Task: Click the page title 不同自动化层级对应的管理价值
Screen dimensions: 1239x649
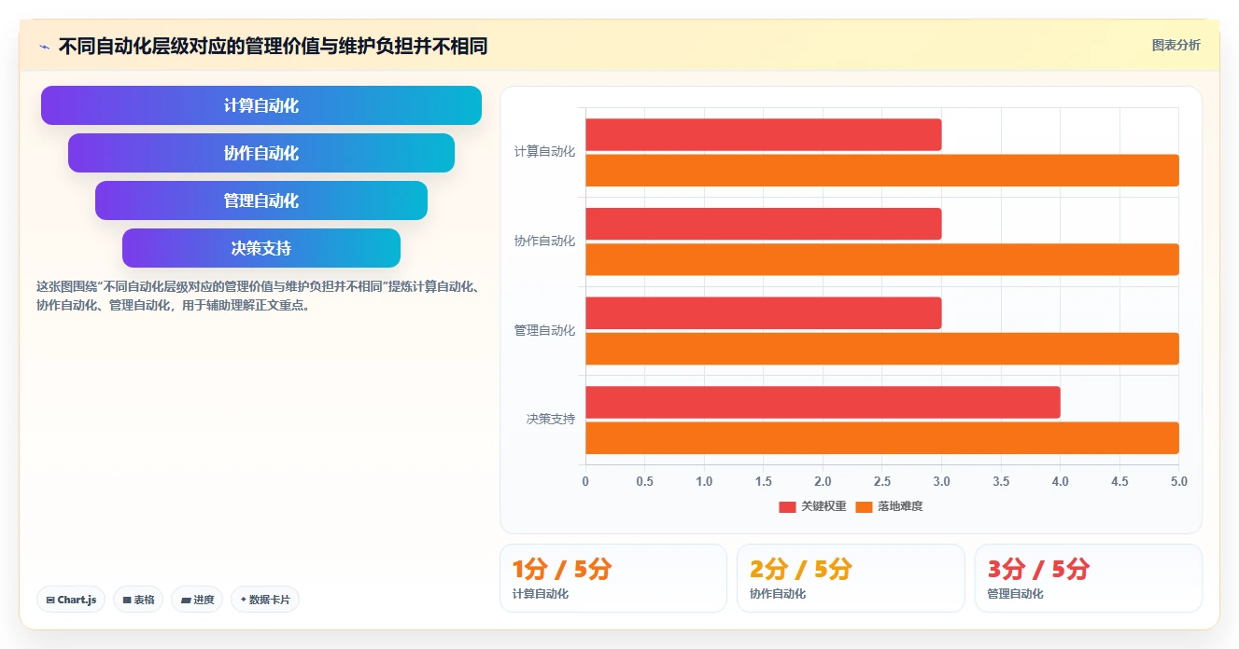Action: pos(274,46)
